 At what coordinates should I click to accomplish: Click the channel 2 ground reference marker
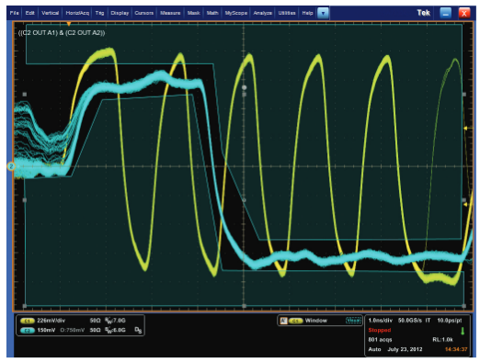coord(11,166)
